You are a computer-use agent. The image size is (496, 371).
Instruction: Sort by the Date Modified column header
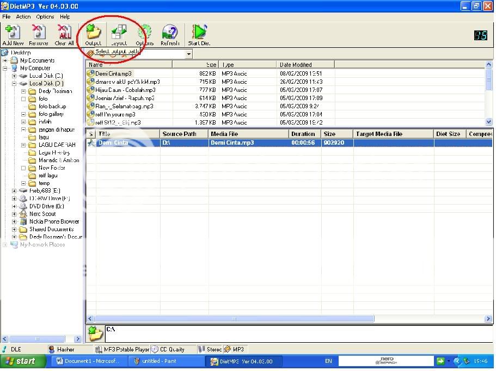point(296,65)
